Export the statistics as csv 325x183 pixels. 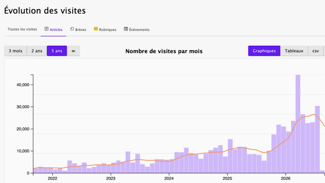pyautogui.click(x=315, y=51)
